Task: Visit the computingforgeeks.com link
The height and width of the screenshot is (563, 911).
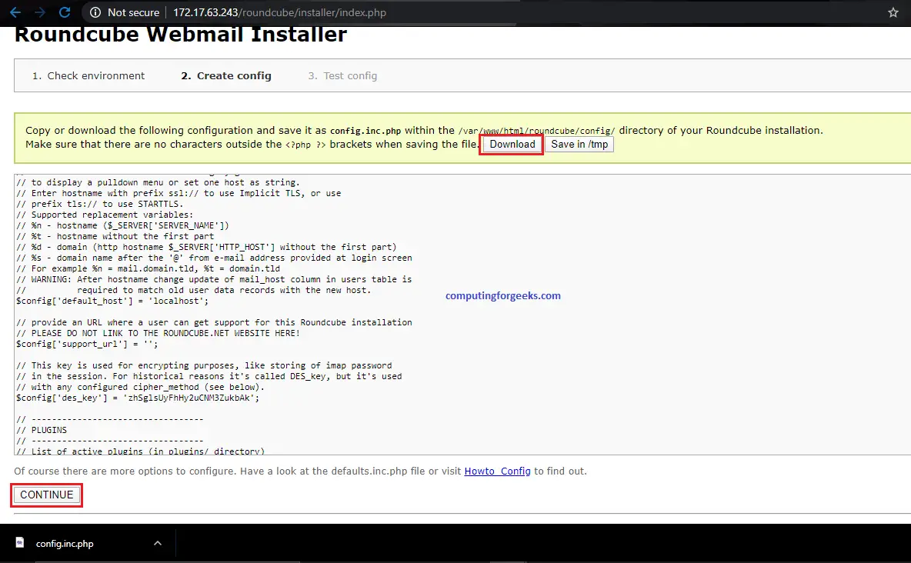Action: click(502, 295)
